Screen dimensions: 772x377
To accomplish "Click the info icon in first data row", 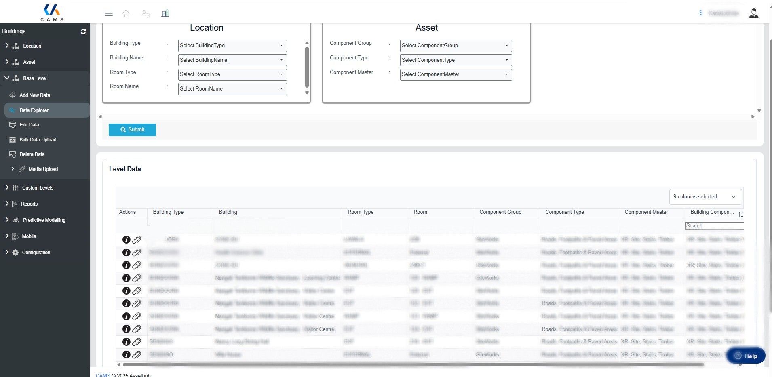I will (126, 240).
